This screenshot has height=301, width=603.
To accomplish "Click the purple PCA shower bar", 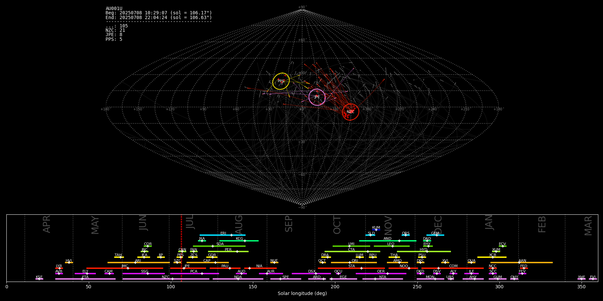I will 195,274.
